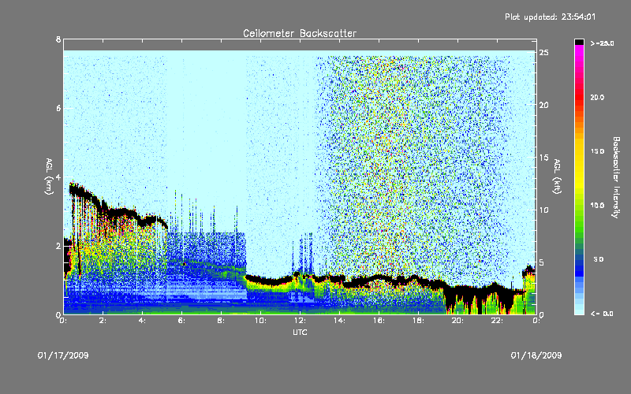This screenshot has height=394, width=631.
Task: Click the 5 kft tick label
Action: (542, 262)
